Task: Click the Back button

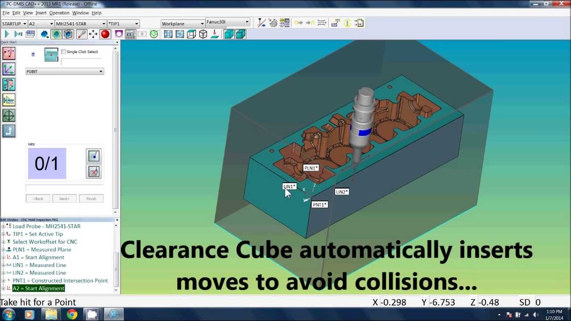Action: tap(38, 199)
